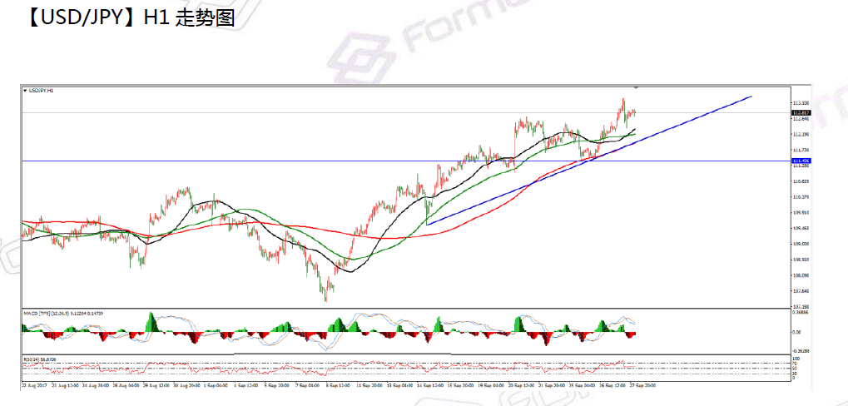Open the USDJPY,H1 chart dropdown arrow

(x=24, y=91)
